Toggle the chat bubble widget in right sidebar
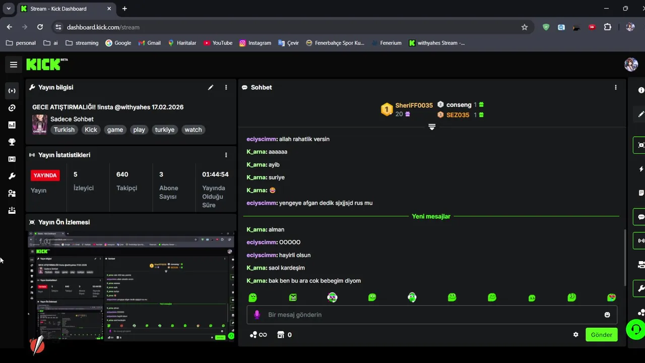Screen dimensions: 645x363 point(640,217)
